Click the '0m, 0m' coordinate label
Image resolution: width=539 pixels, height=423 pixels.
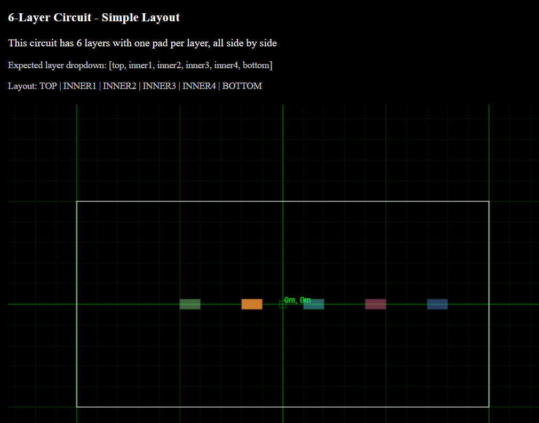(x=297, y=300)
